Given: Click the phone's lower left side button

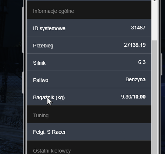Looking at the screenshot, I should point(23,83).
